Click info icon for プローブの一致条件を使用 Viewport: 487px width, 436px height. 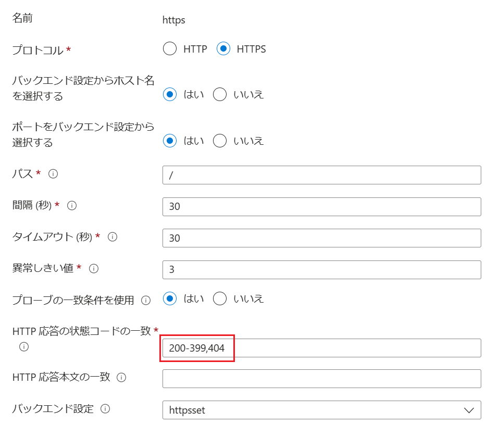point(146,300)
